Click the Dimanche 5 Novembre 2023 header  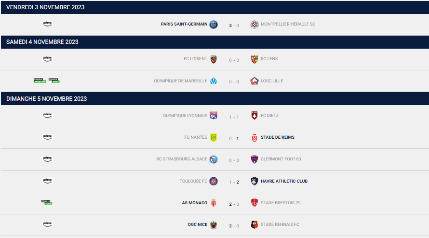[x=215, y=98]
